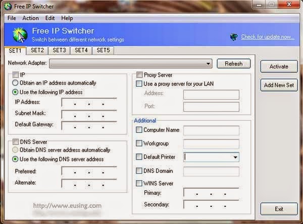Open the Edit menu
Image resolution: width=303 pixels, height=224 pixels.
[x=50, y=18]
